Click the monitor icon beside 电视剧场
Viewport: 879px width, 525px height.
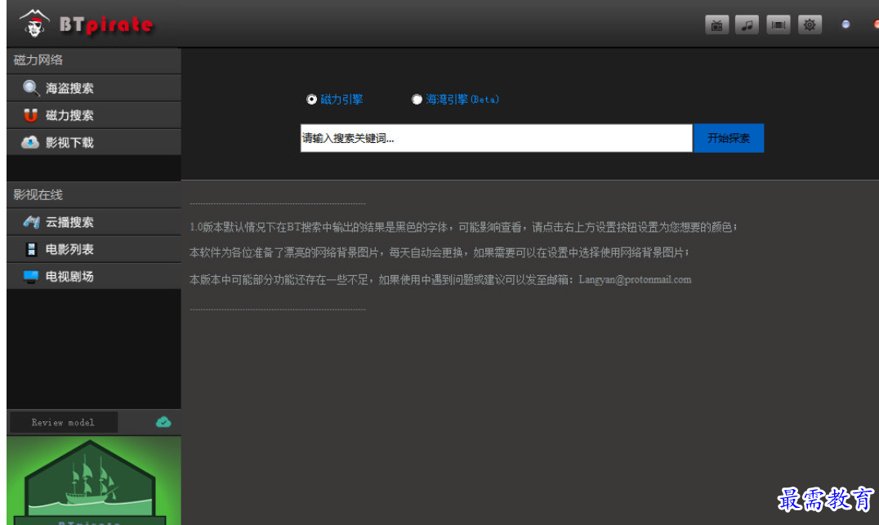[x=31, y=276]
